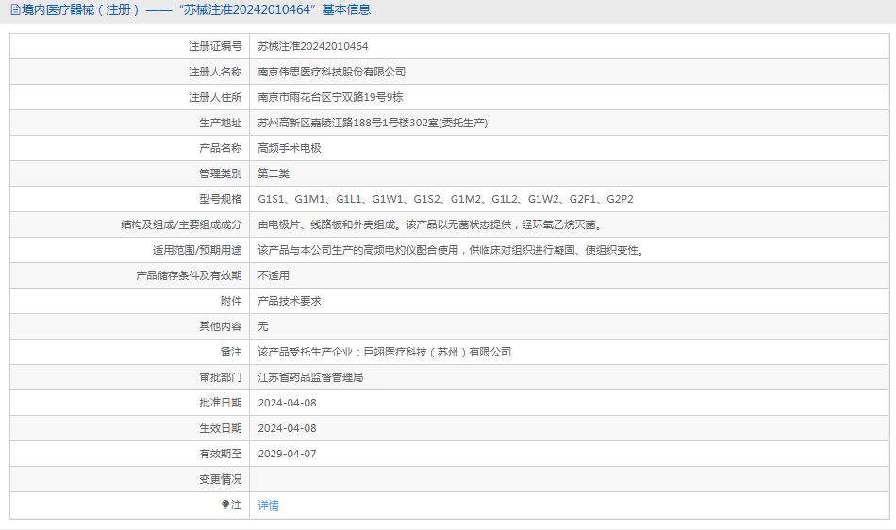
Task: Click the 管理类别 row label
Action: pyautogui.click(x=221, y=174)
